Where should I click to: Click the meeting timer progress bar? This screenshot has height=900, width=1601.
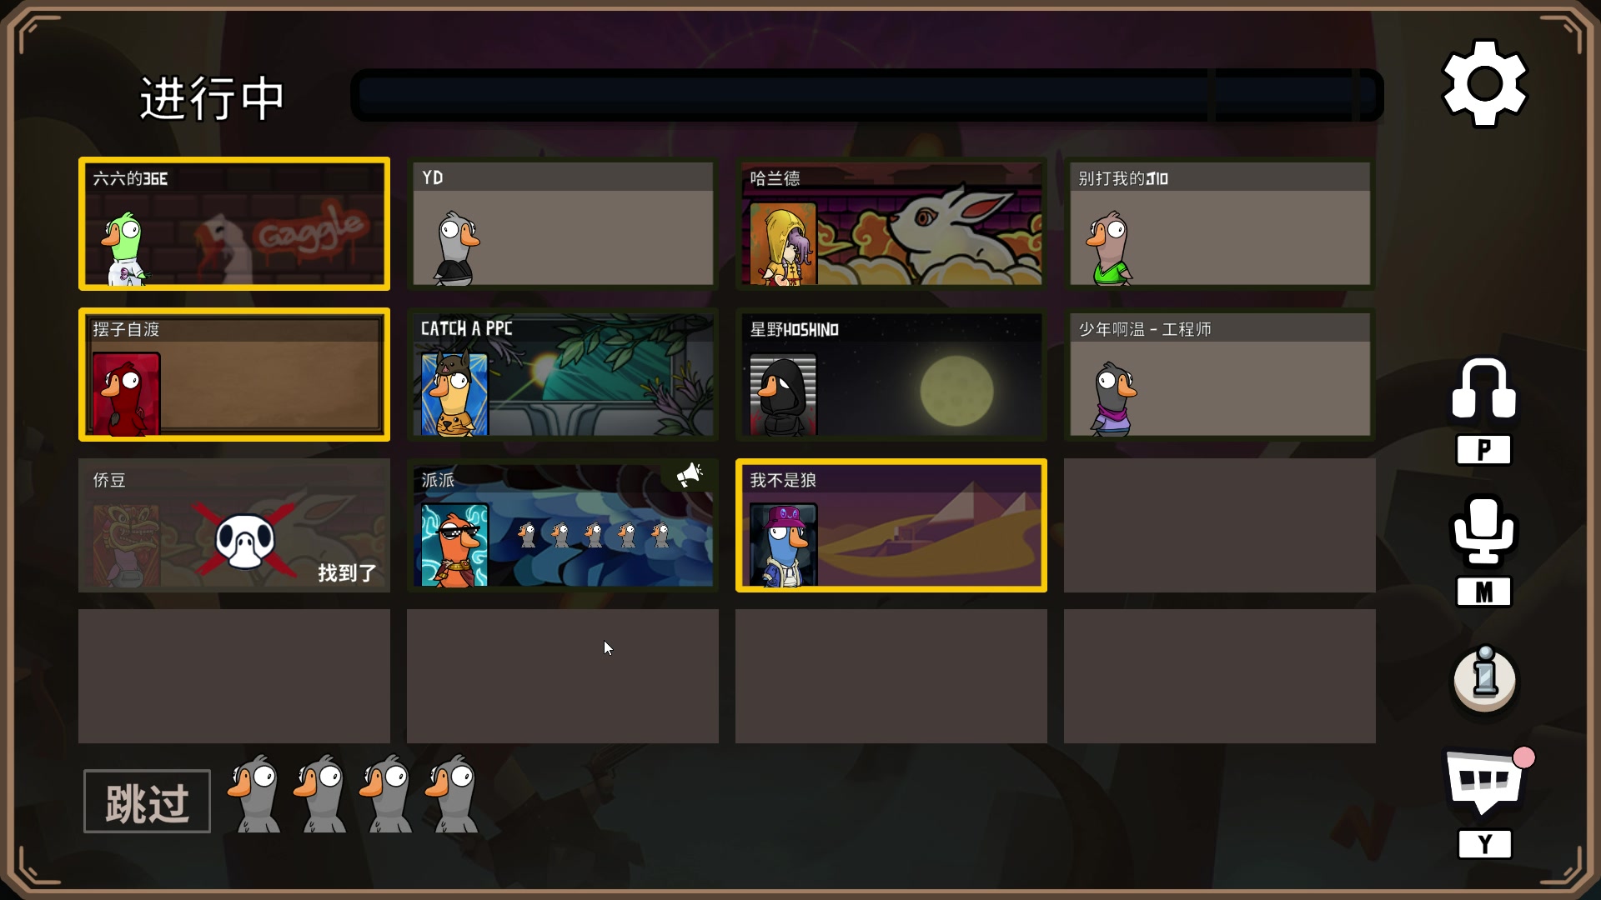point(867,95)
